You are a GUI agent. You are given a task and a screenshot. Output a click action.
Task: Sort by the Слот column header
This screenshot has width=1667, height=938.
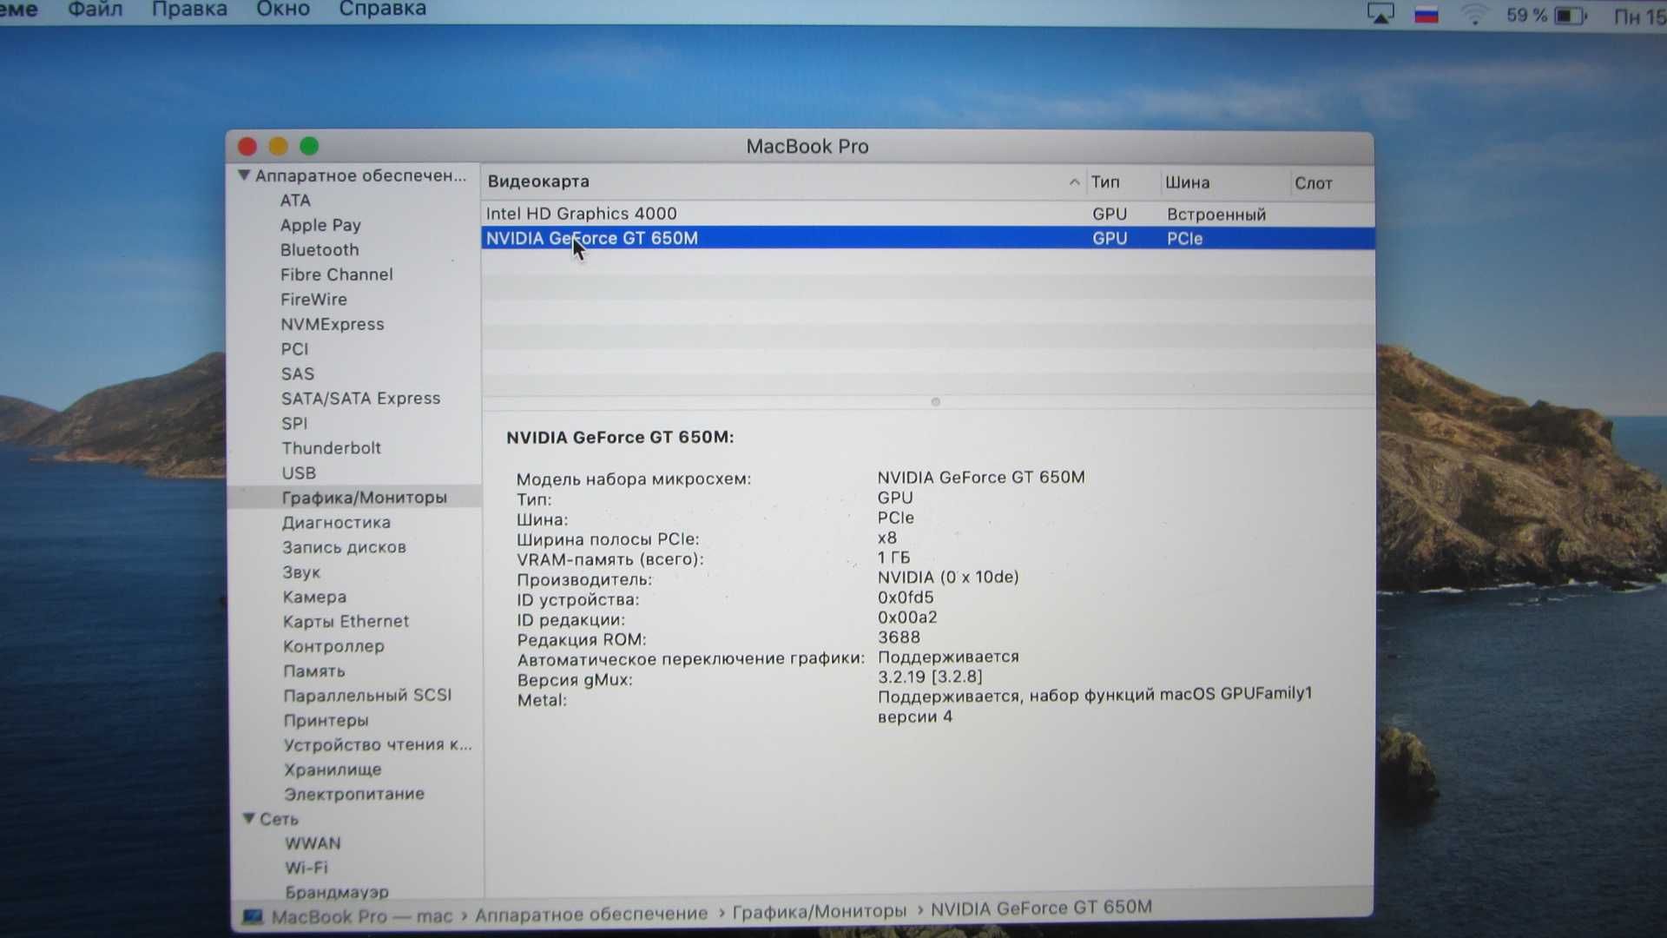tap(1313, 183)
